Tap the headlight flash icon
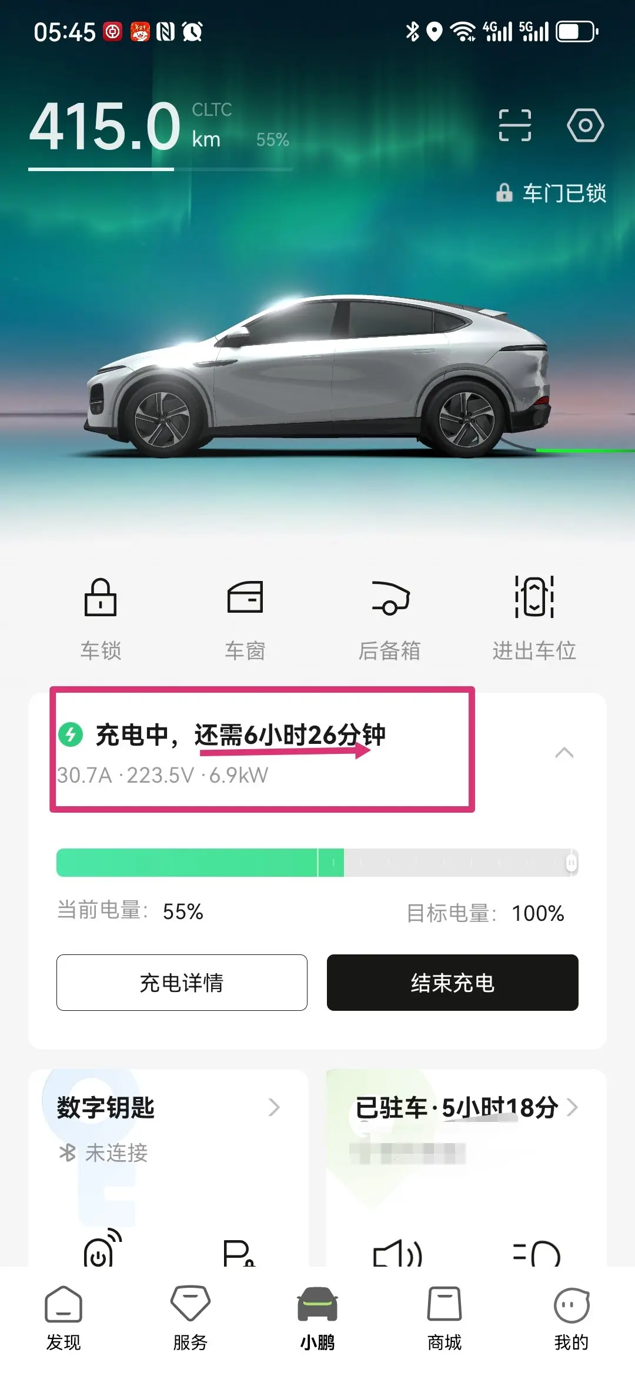Image resolution: width=635 pixels, height=1376 pixels. point(537,1253)
